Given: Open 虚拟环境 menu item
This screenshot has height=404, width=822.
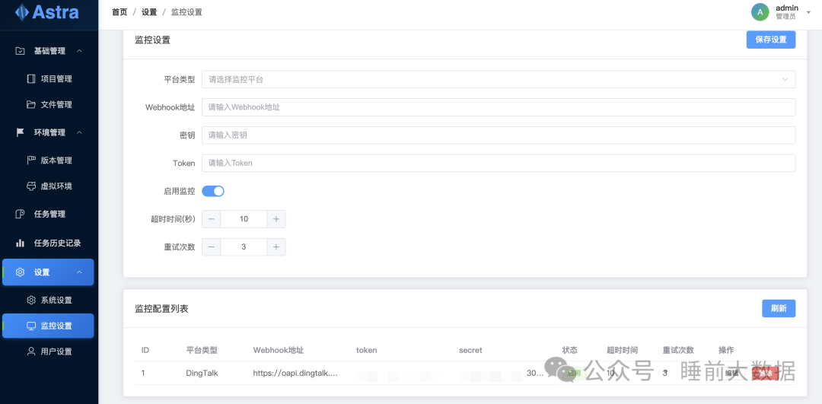Looking at the screenshot, I should (x=48, y=186).
